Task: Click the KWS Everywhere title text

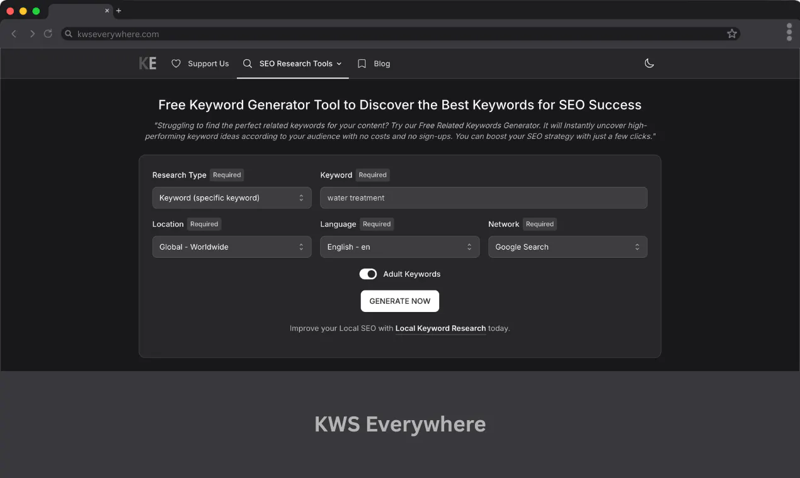Action: pyautogui.click(x=400, y=424)
